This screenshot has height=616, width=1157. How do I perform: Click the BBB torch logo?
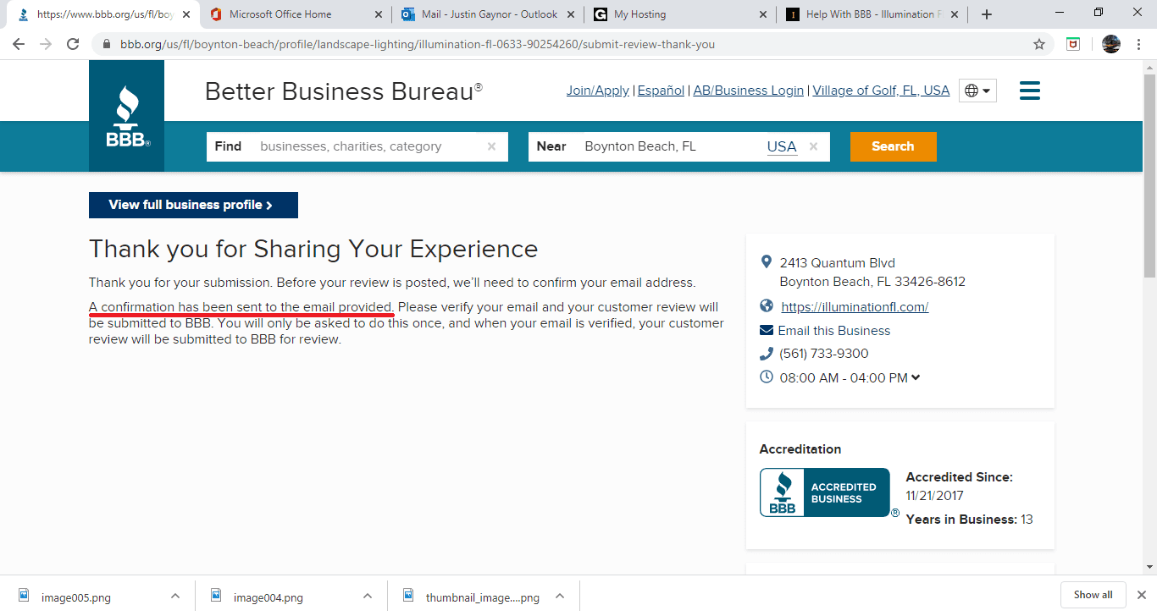[x=127, y=116]
